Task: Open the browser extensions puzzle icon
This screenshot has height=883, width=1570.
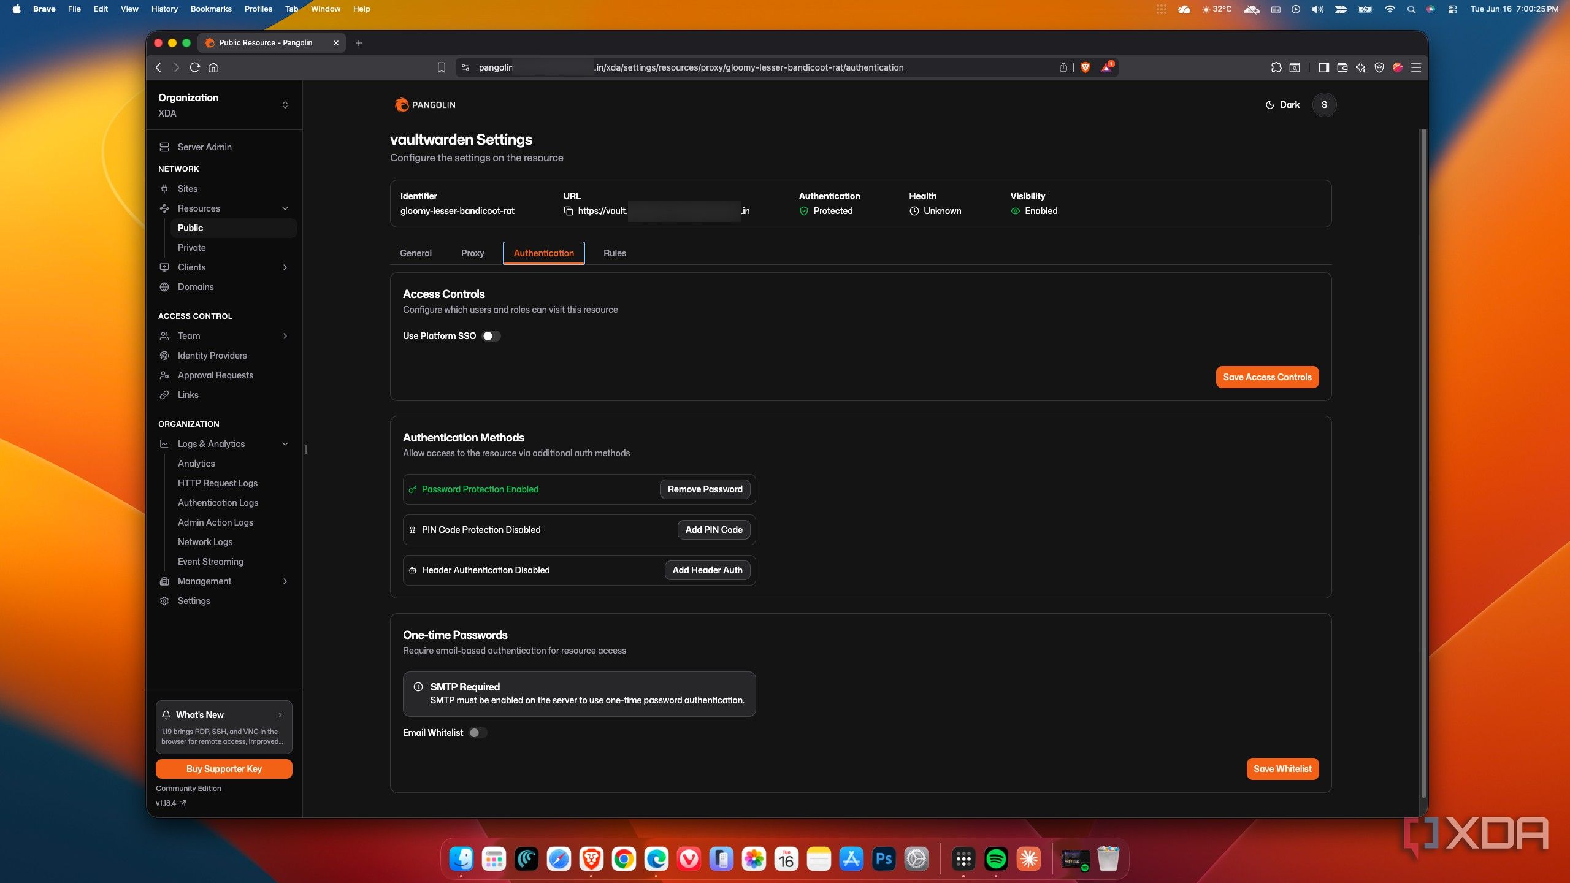Action: pos(1276,67)
